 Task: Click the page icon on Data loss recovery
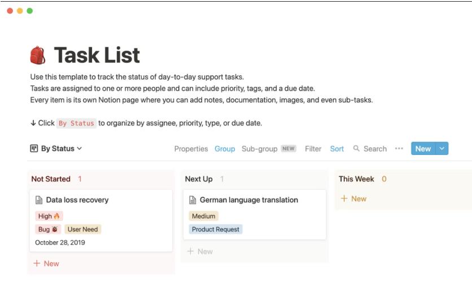39,200
